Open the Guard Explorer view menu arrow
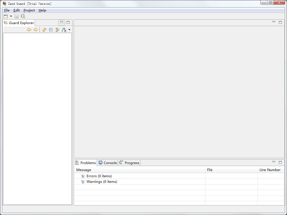The width and height of the screenshot is (287, 215). (70, 30)
